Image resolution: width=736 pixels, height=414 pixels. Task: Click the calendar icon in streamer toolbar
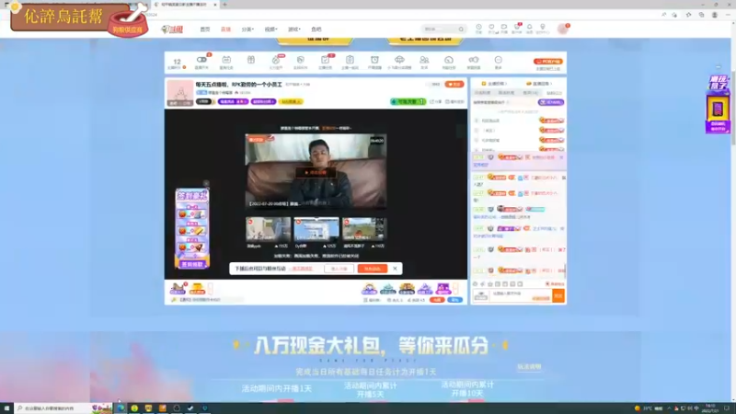click(226, 60)
